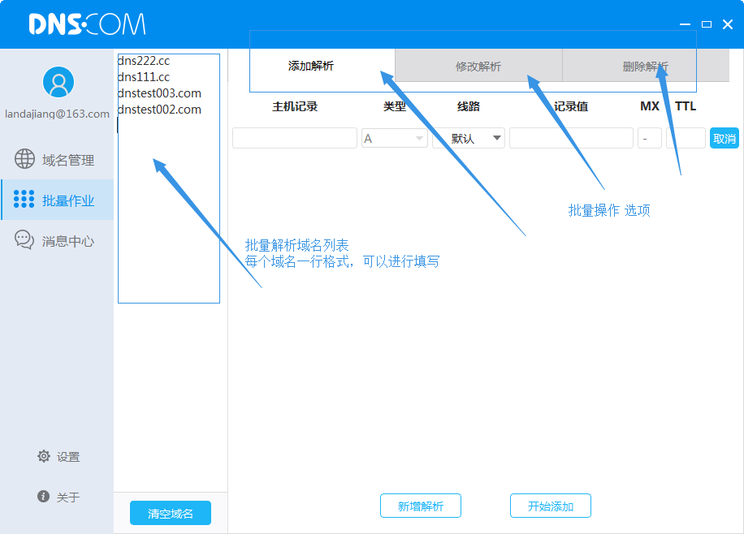The image size is (744, 534).
Task: Click the 开始添加 button
Action: pyautogui.click(x=551, y=506)
